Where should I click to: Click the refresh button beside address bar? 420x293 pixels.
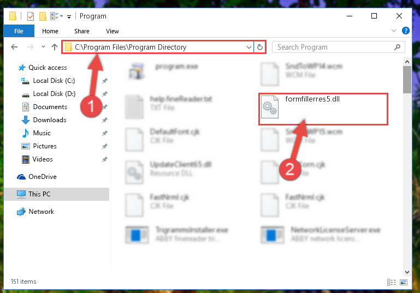259,47
